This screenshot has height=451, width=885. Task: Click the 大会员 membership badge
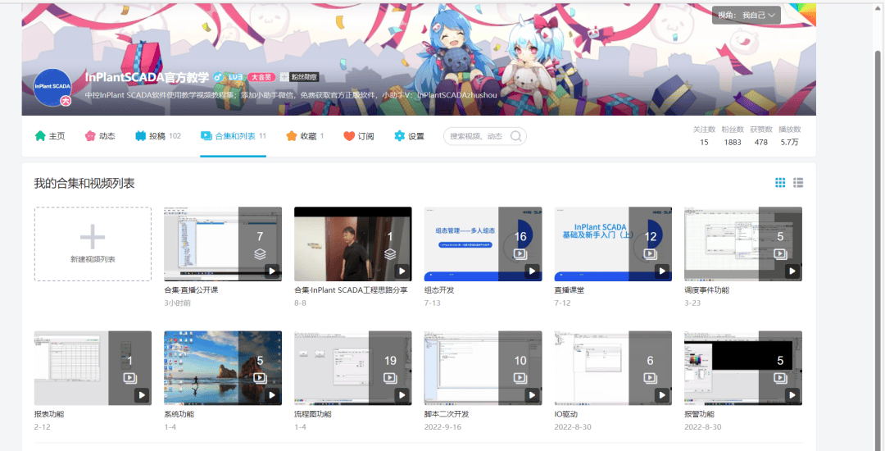click(x=261, y=77)
